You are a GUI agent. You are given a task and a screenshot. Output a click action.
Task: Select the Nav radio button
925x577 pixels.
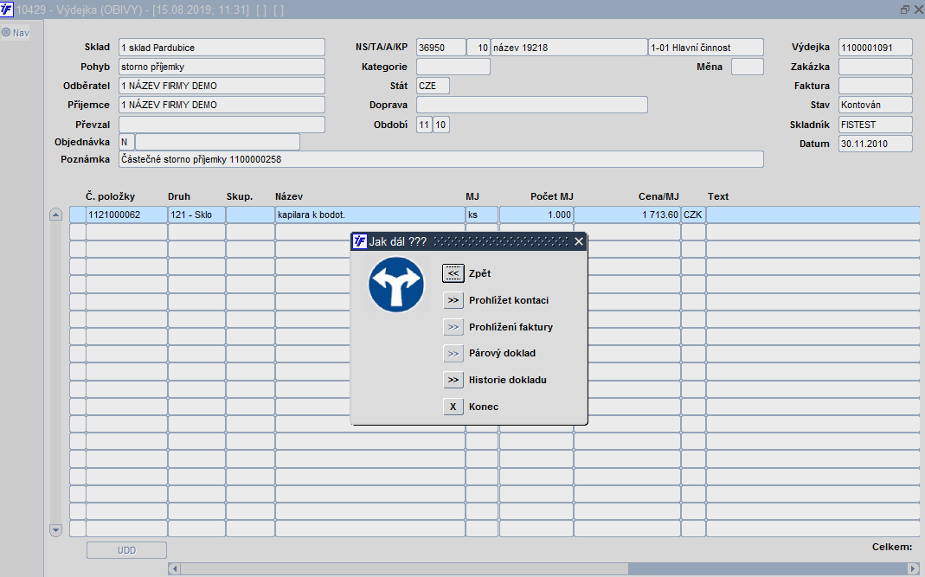click(6, 33)
